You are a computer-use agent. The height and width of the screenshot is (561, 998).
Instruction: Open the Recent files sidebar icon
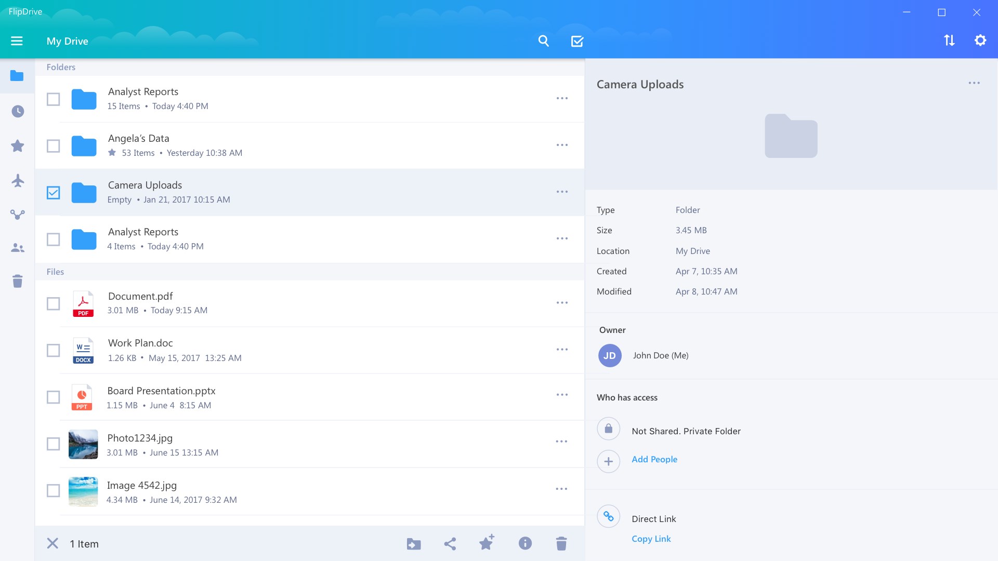[18, 111]
